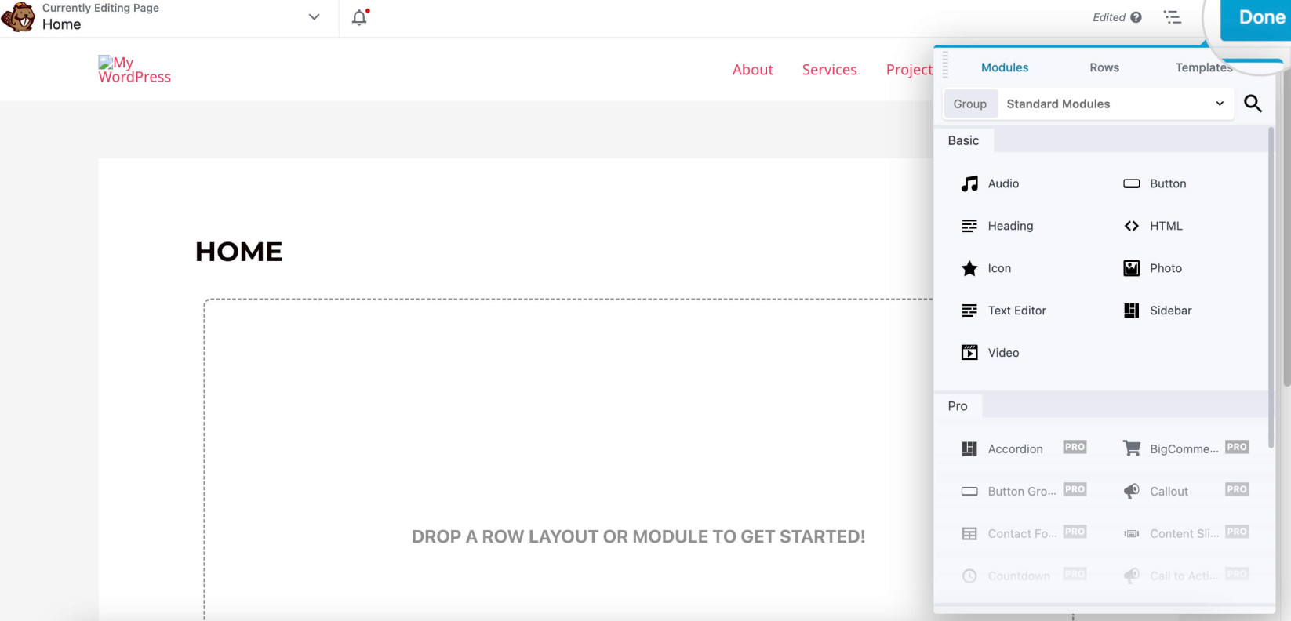
Task: Select the Heading module icon
Action: pyautogui.click(x=969, y=226)
